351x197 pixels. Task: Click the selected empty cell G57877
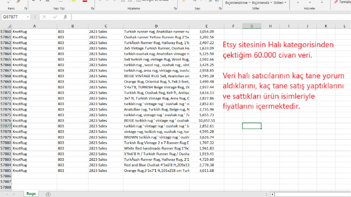tap(251, 126)
